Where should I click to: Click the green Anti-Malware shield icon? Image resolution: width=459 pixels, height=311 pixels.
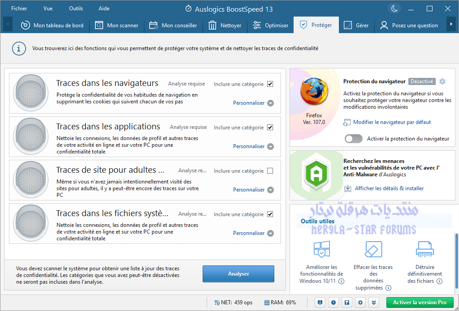tap(316, 175)
